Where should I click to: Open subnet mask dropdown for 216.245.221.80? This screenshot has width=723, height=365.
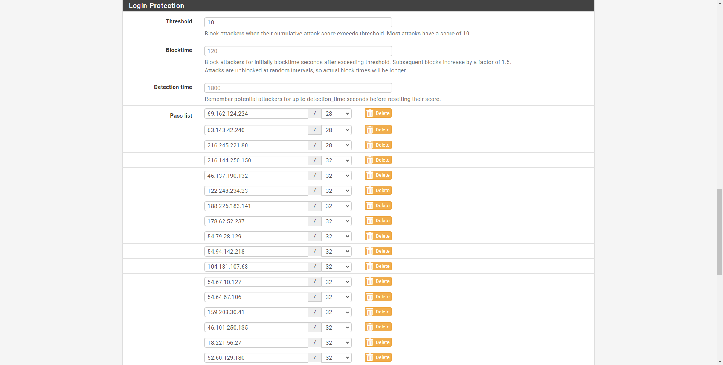pyautogui.click(x=336, y=145)
